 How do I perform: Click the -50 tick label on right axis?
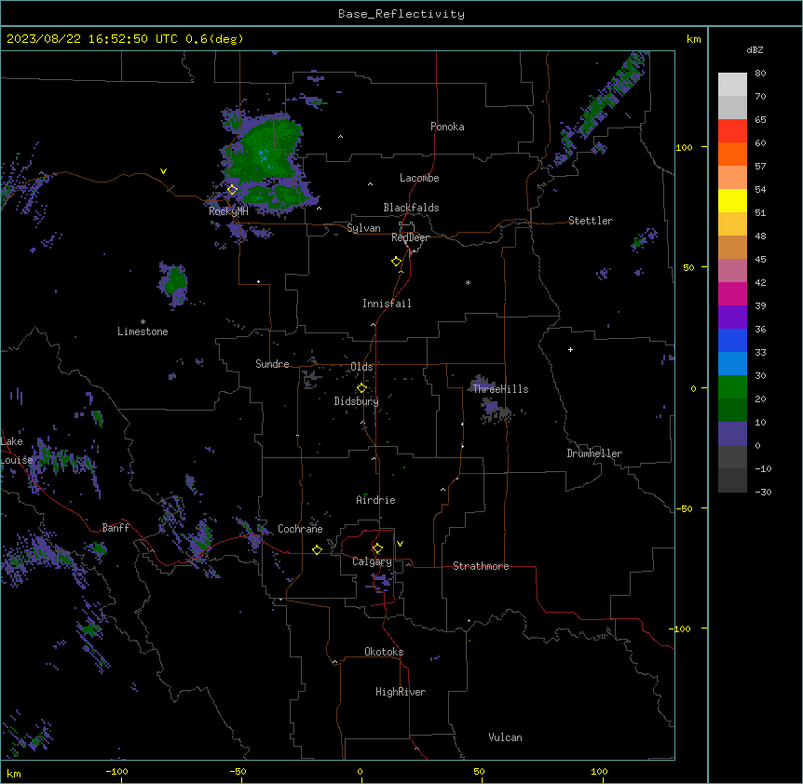684,508
